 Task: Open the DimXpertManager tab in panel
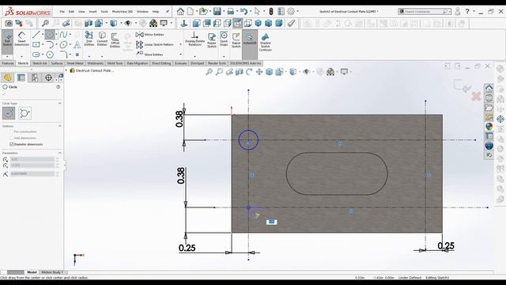click(x=48, y=78)
